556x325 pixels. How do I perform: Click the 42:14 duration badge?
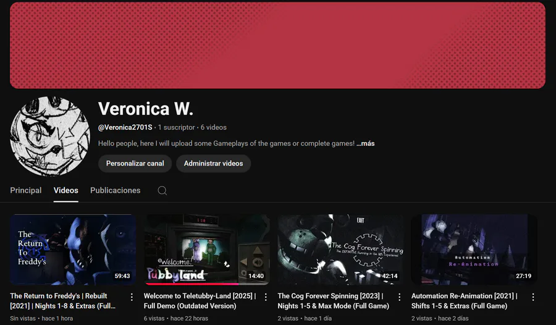[390, 276]
